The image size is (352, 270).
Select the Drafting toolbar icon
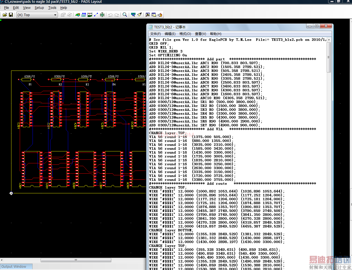(x=78, y=15)
